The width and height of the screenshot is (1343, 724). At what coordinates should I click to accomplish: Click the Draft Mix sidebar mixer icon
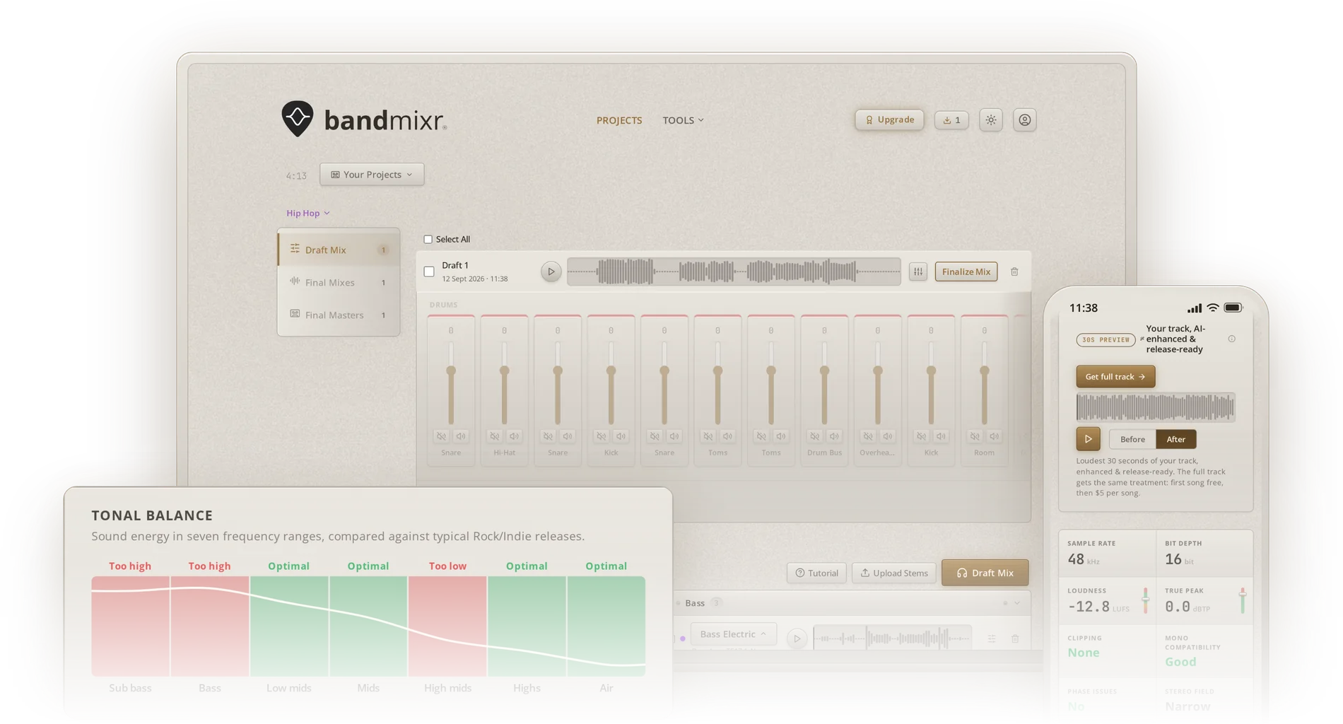[295, 249]
